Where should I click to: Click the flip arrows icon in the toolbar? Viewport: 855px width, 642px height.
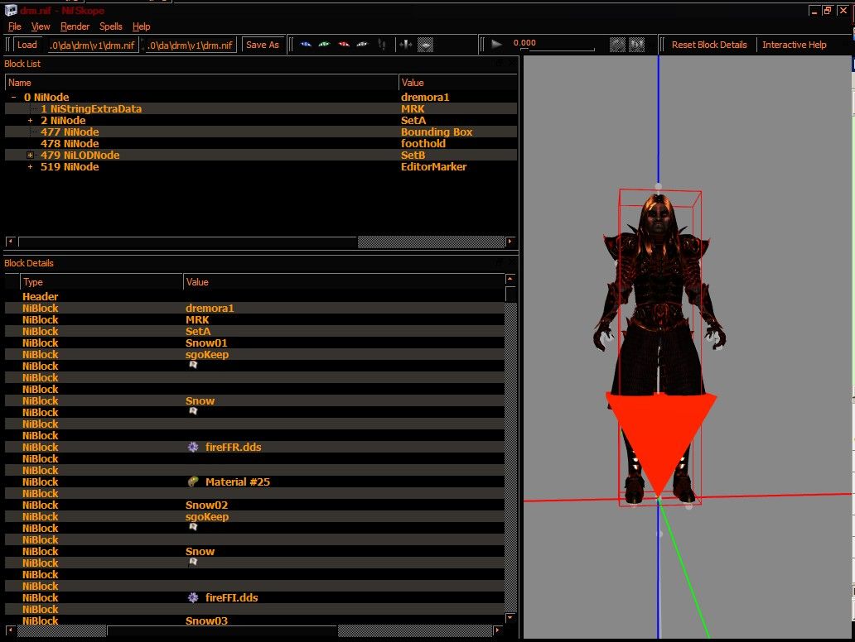point(405,45)
